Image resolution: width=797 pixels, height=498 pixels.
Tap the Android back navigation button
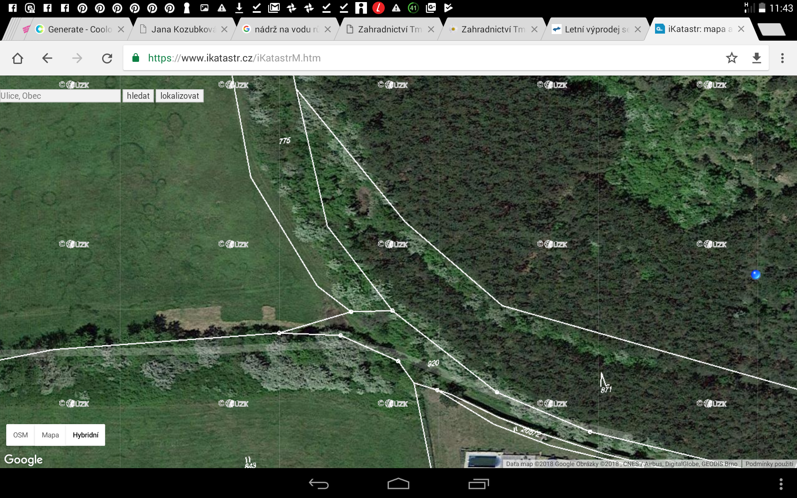coord(318,484)
